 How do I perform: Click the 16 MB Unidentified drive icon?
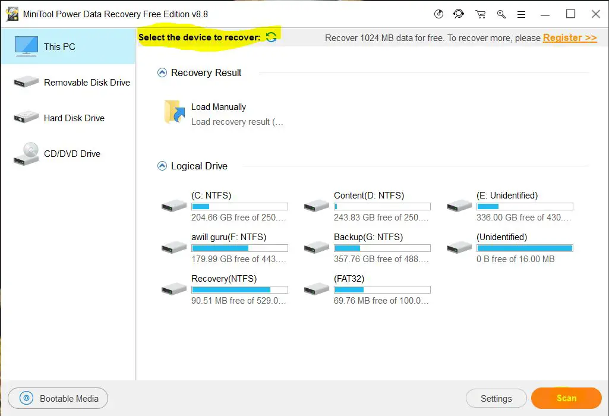click(459, 247)
